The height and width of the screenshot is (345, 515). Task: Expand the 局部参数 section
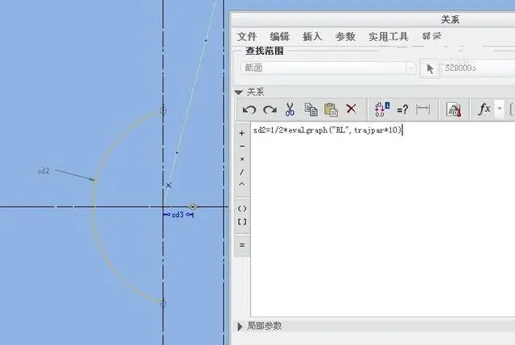point(240,327)
